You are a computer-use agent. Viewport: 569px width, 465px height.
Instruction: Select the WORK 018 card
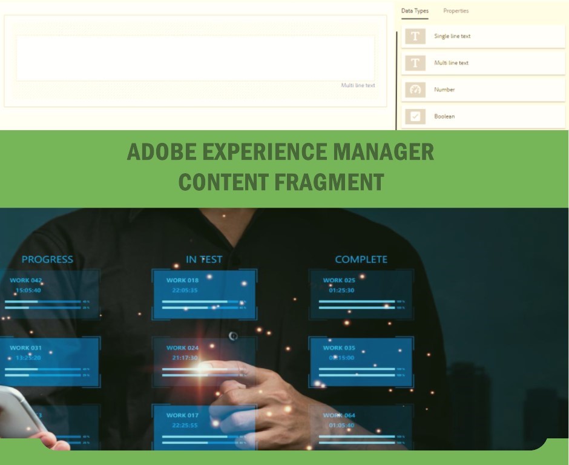[203, 294]
